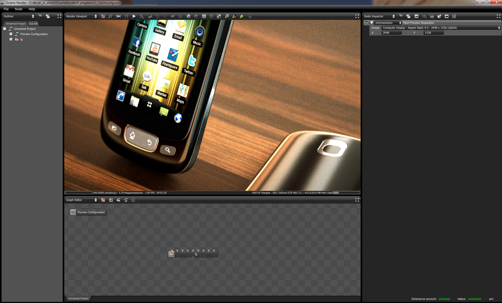
Task: Pause the render in viewport toolbar
Action: [127, 16]
